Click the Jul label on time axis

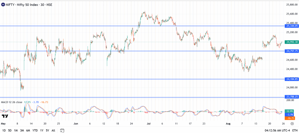[x=148, y=124]
